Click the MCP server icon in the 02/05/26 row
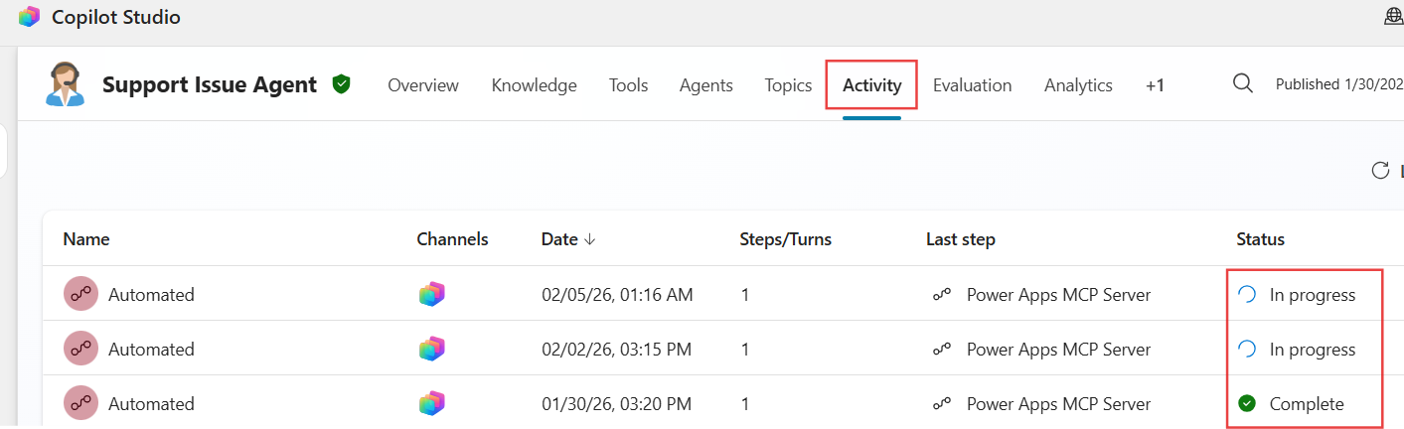This screenshot has height=429, width=1404. 941,294
